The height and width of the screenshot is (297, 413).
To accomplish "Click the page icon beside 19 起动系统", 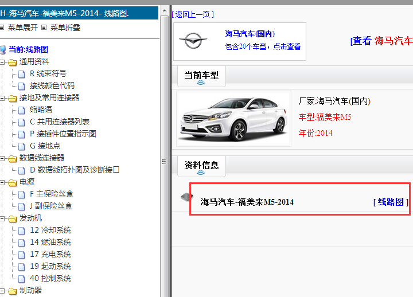I will [22, 267].
